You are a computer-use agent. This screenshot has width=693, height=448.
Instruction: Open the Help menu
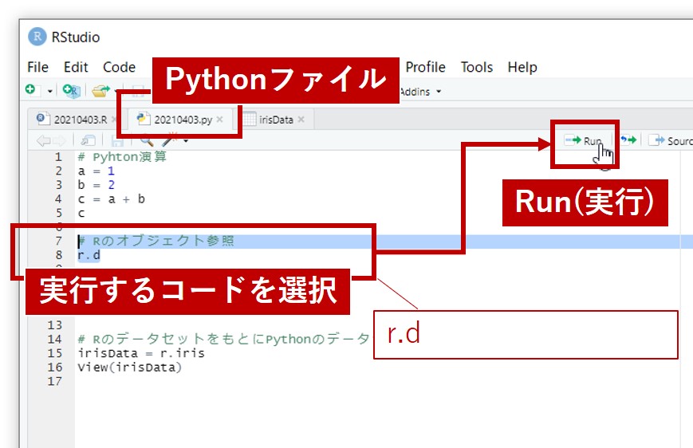click(x=522, y=67)
